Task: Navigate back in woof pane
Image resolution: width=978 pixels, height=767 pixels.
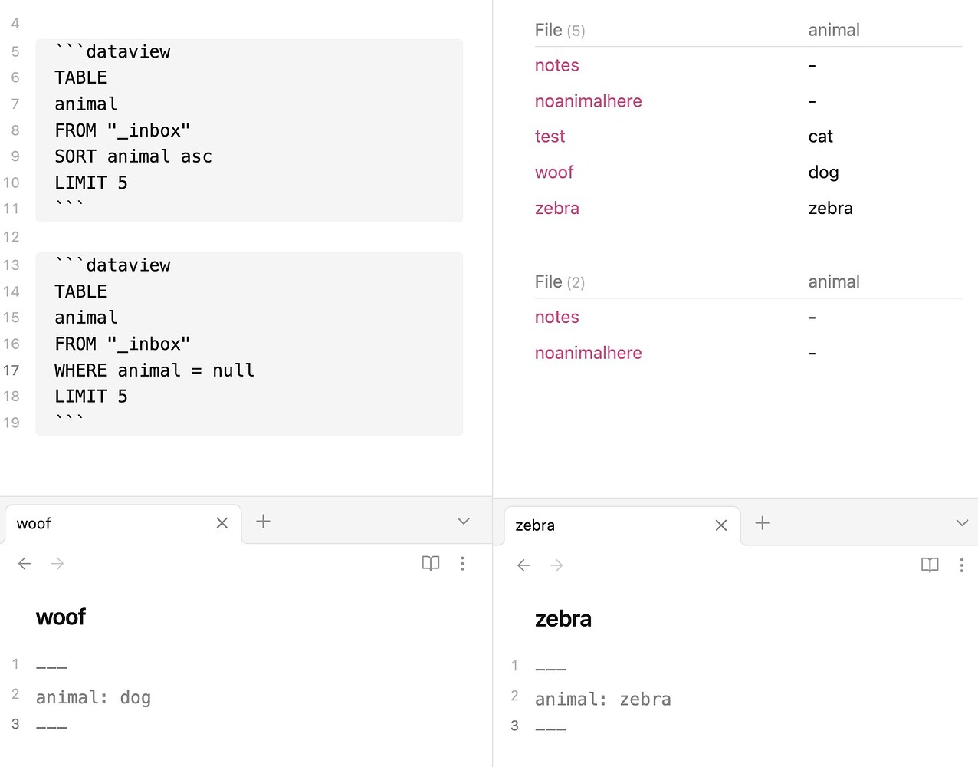Action: pos(25,564)
